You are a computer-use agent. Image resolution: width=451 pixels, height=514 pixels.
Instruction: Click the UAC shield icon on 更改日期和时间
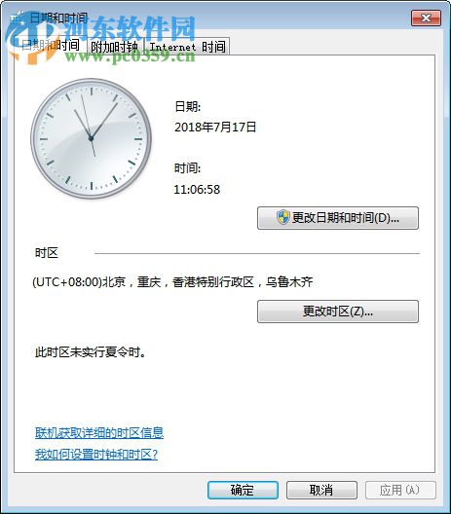point(282,217)
